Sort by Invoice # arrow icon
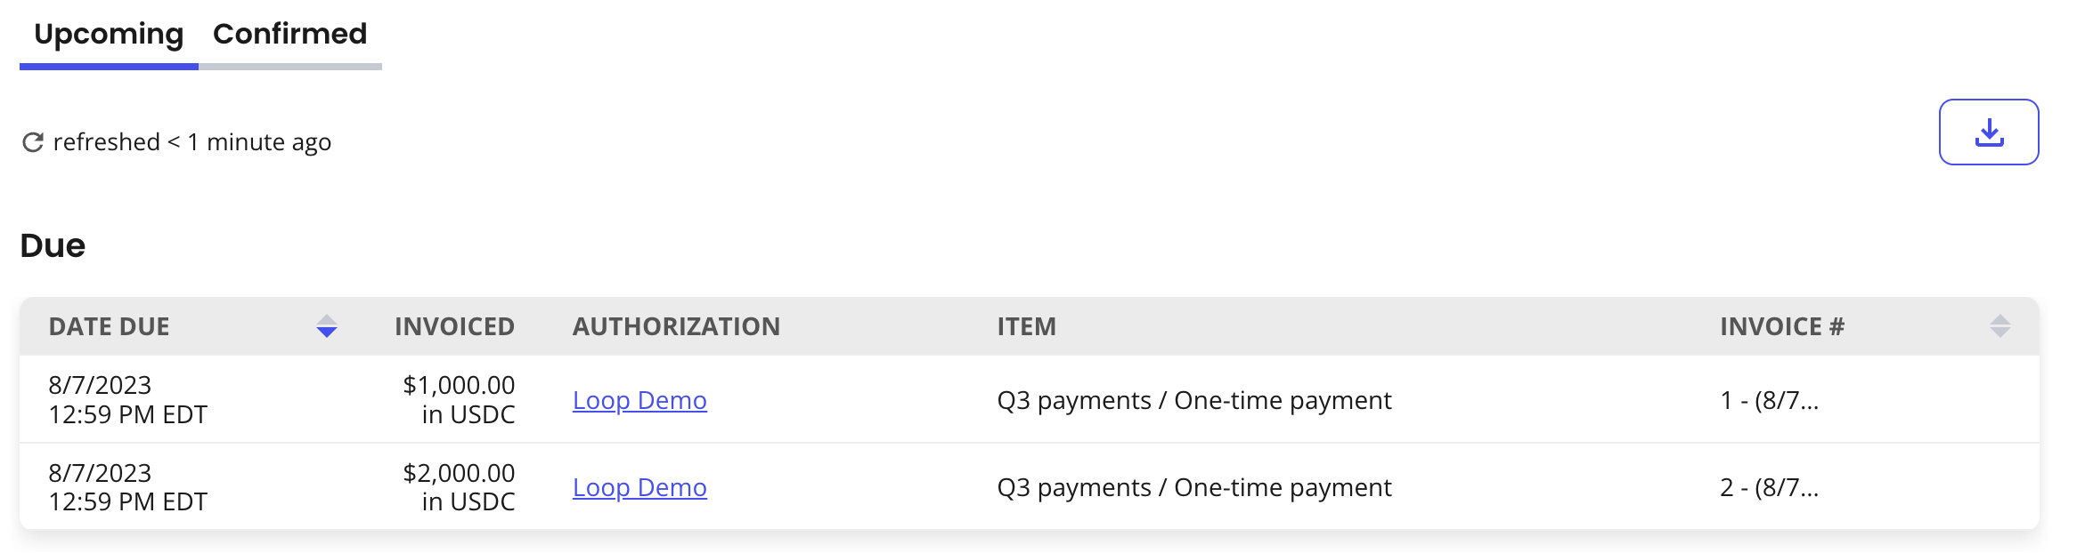Screen dimensions: 2077x553 [x=2000, y=326]
